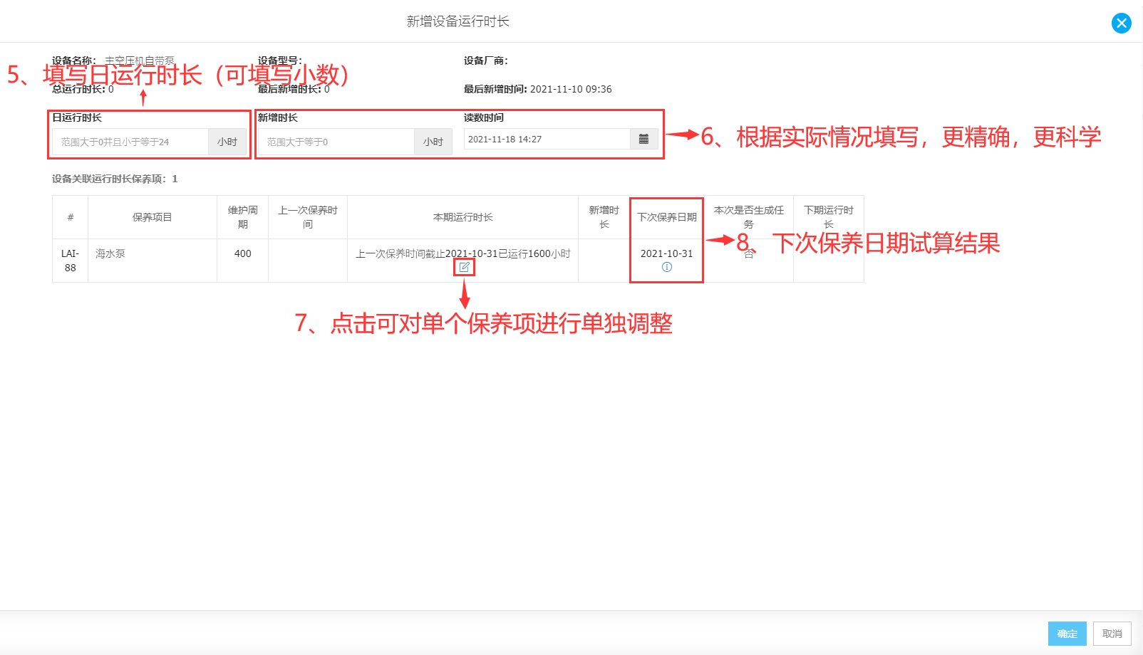
Task: Click the 读数时间 date field 2021-11-18 14:27
Action: (547, 140)
